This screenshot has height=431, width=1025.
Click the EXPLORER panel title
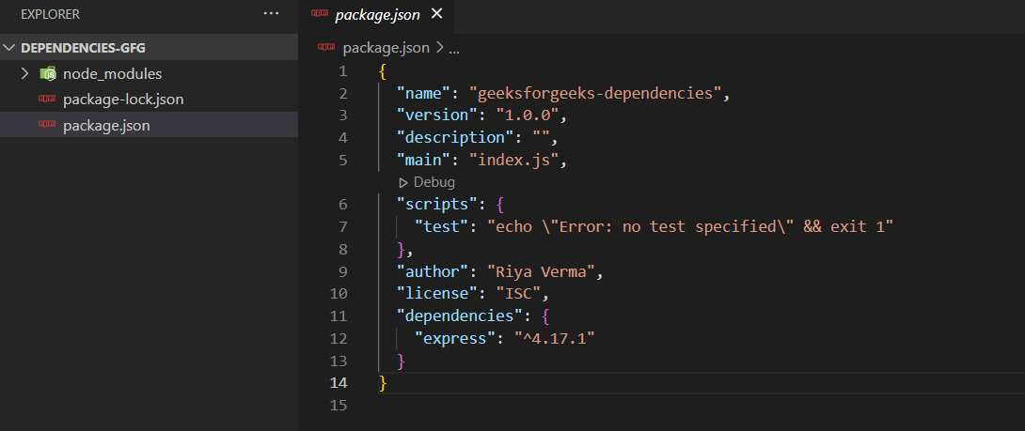click(x=50, y=14)
